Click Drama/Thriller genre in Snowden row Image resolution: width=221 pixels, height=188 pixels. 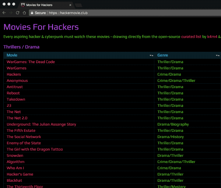tap(171, 156)
